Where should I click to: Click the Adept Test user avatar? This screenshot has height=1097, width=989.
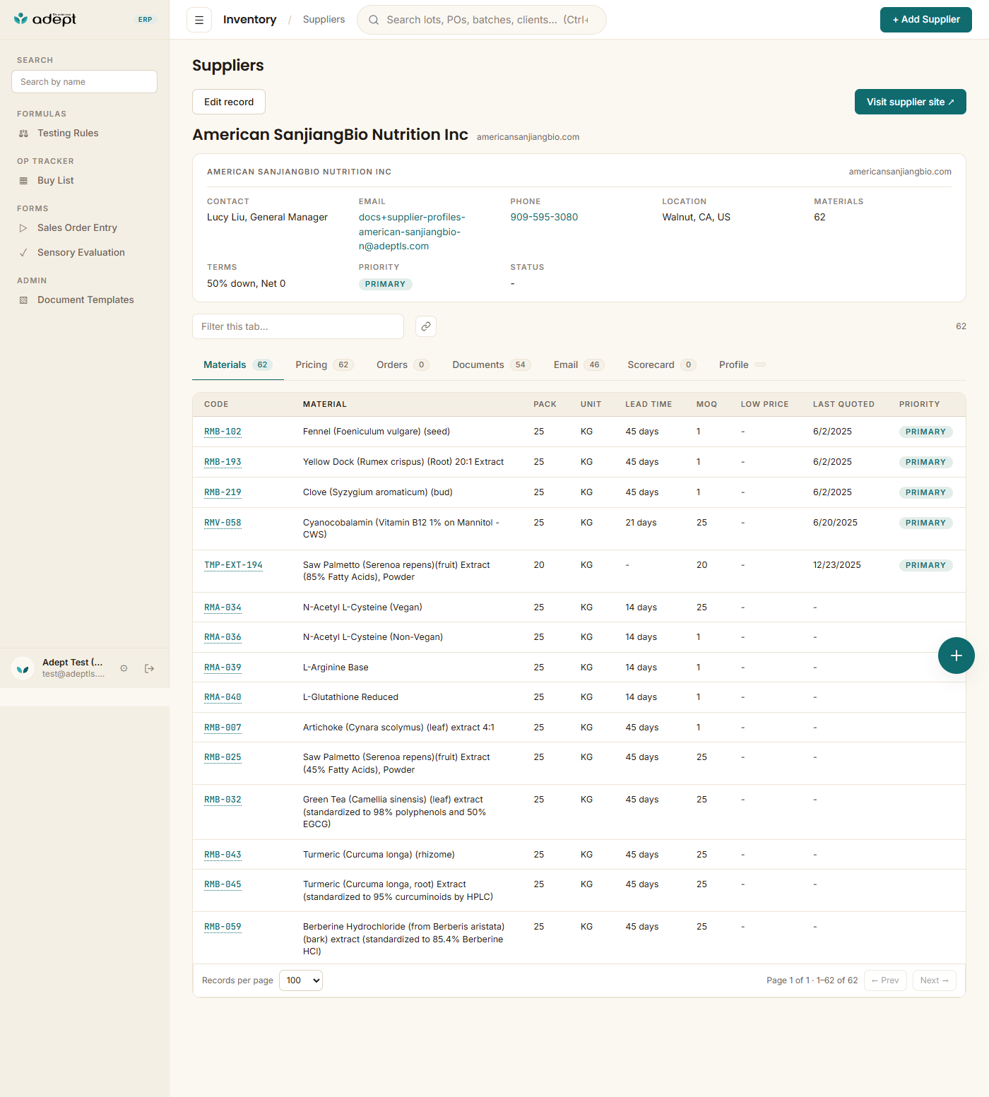23,668
